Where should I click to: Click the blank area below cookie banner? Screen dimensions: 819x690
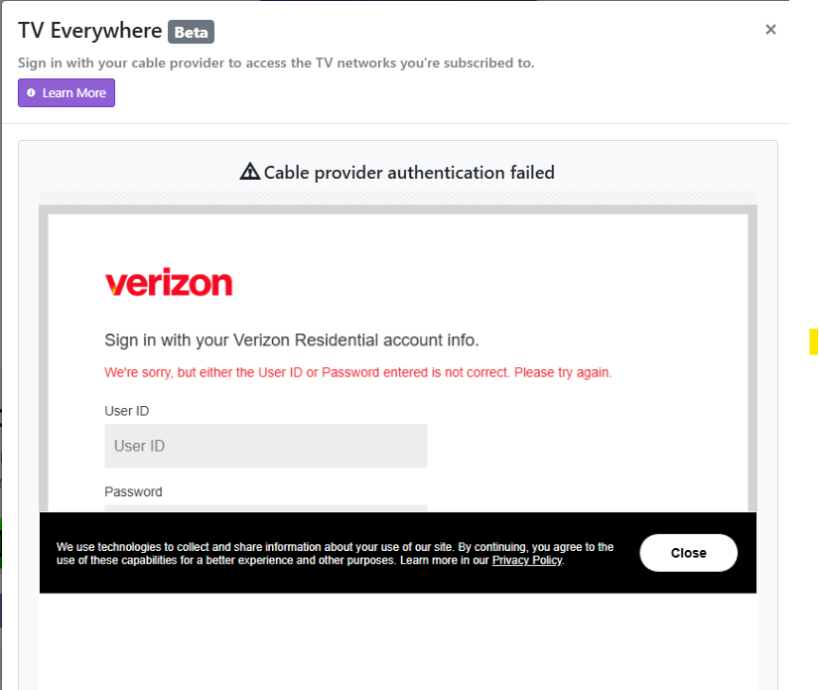coord(398,641)
